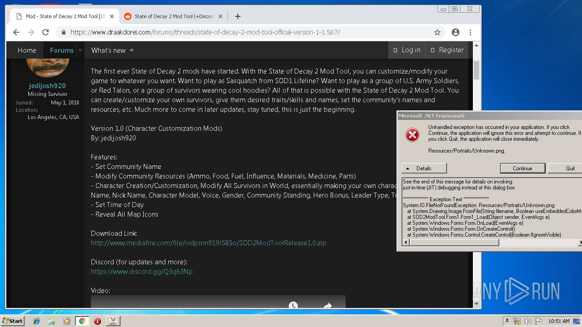Open the Windows Start menu
This screenshot has height=327, width=582.
coord(13,321)
